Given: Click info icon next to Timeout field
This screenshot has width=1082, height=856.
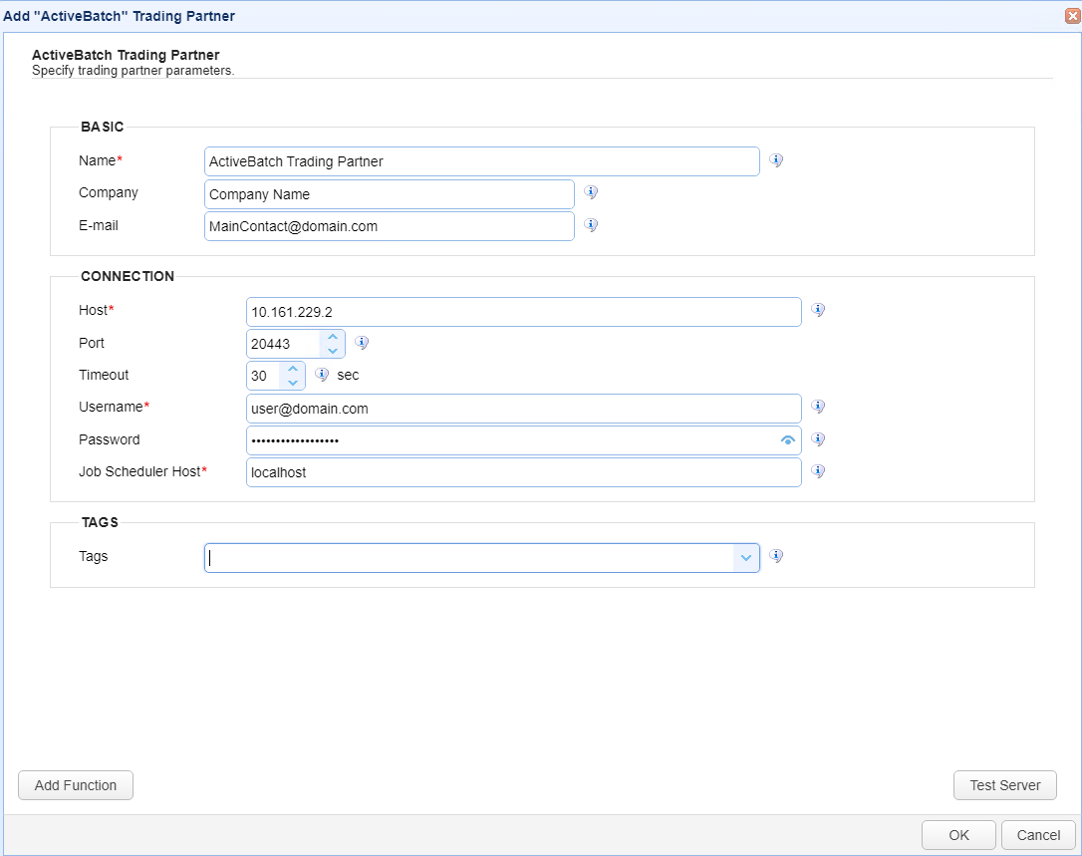Looking at the screenshot, I should [322, 374].
